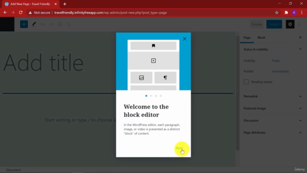
Task: Open content details info icon
Action: (60, 25)
